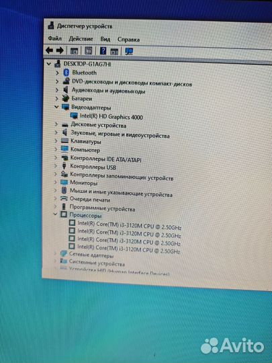Select the Сетевые адаптеры label
Viewport: 272px width, 363px height.
point(91,255)
